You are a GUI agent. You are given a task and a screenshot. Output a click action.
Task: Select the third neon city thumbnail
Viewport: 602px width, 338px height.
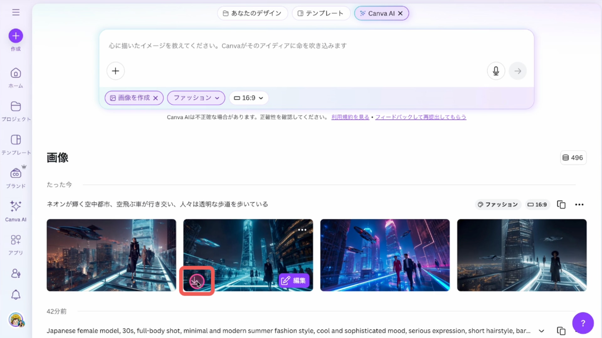coord(385,255)
